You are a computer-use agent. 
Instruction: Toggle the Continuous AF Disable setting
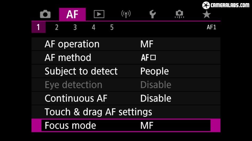126,98
